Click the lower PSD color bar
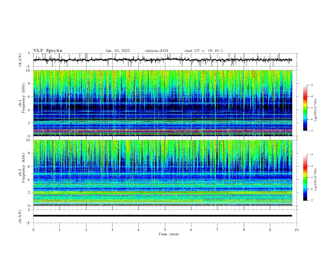This screenshot has width=334, height=258. pos(305,177)
